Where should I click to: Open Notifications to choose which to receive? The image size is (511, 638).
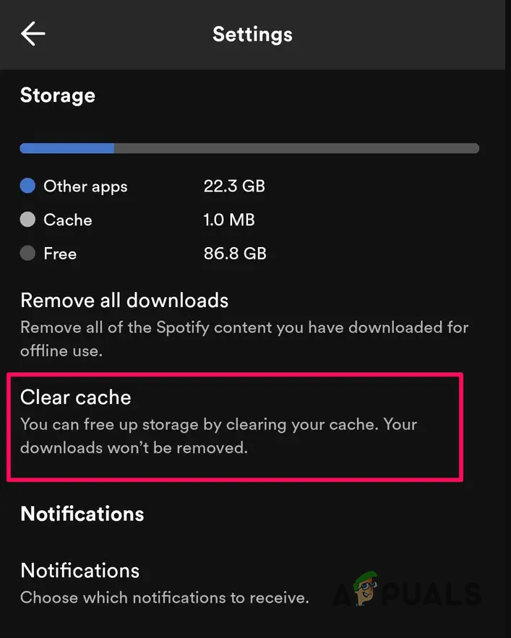click(x=80, y=570)
